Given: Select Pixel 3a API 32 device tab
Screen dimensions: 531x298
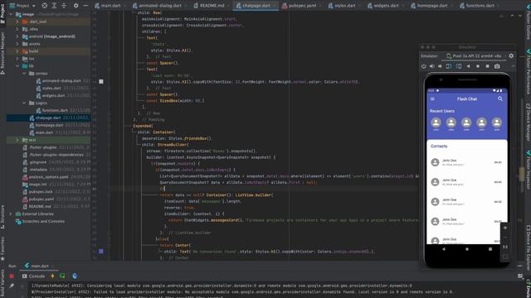Looking at the screenshot, I should point(474,55).
